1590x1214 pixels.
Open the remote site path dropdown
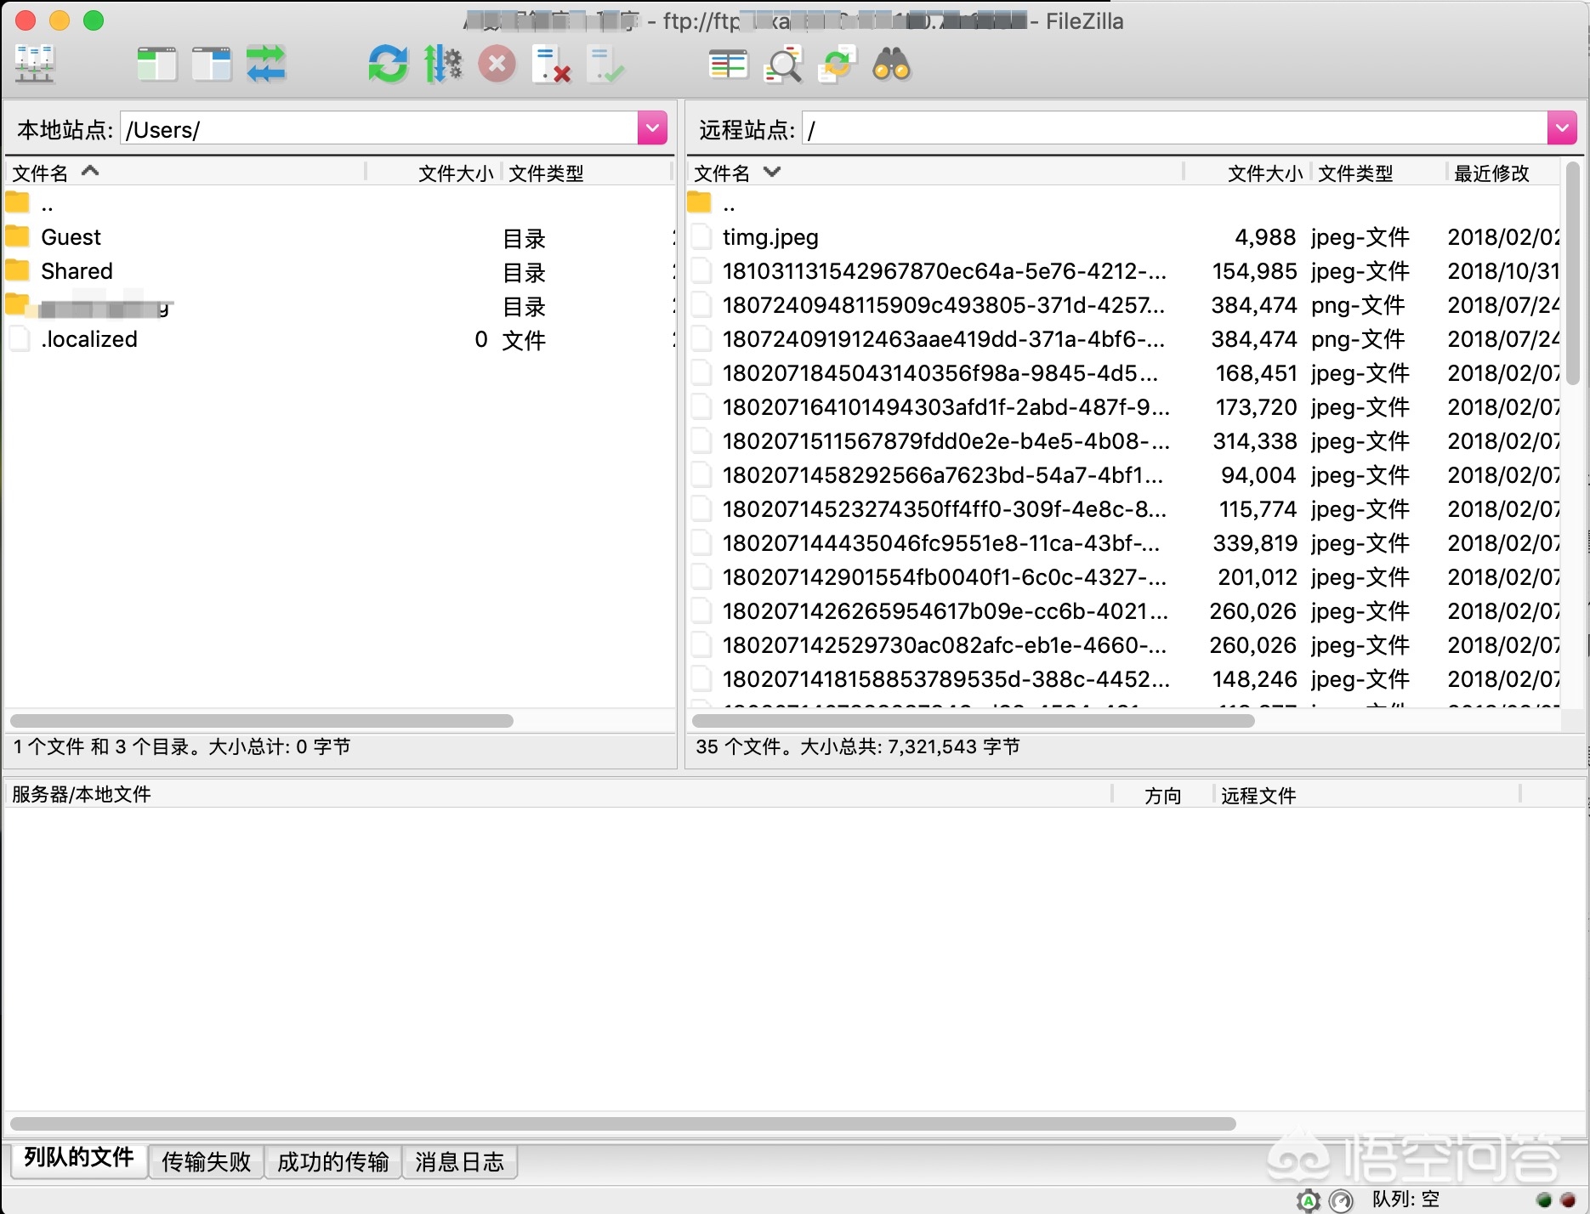point(1562,128)
